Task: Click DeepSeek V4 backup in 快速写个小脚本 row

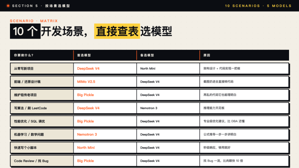Action: tap(150, 147)
